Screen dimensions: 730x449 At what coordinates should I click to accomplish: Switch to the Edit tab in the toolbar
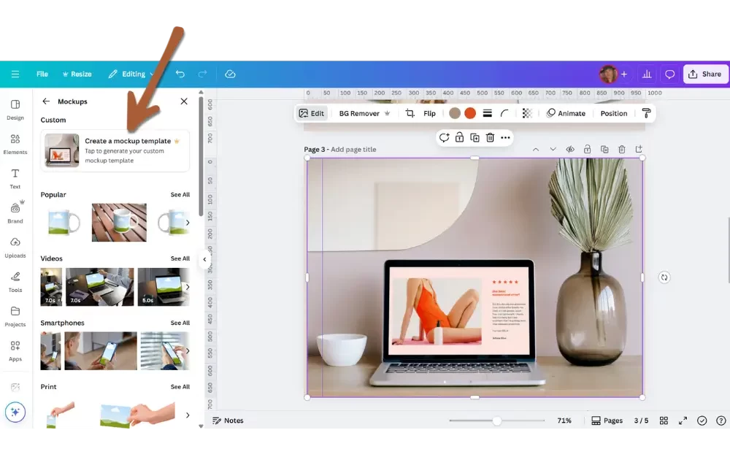[312, 113]
